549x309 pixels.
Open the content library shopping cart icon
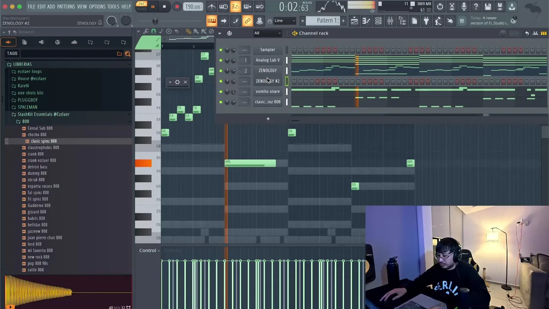[462, 21]
